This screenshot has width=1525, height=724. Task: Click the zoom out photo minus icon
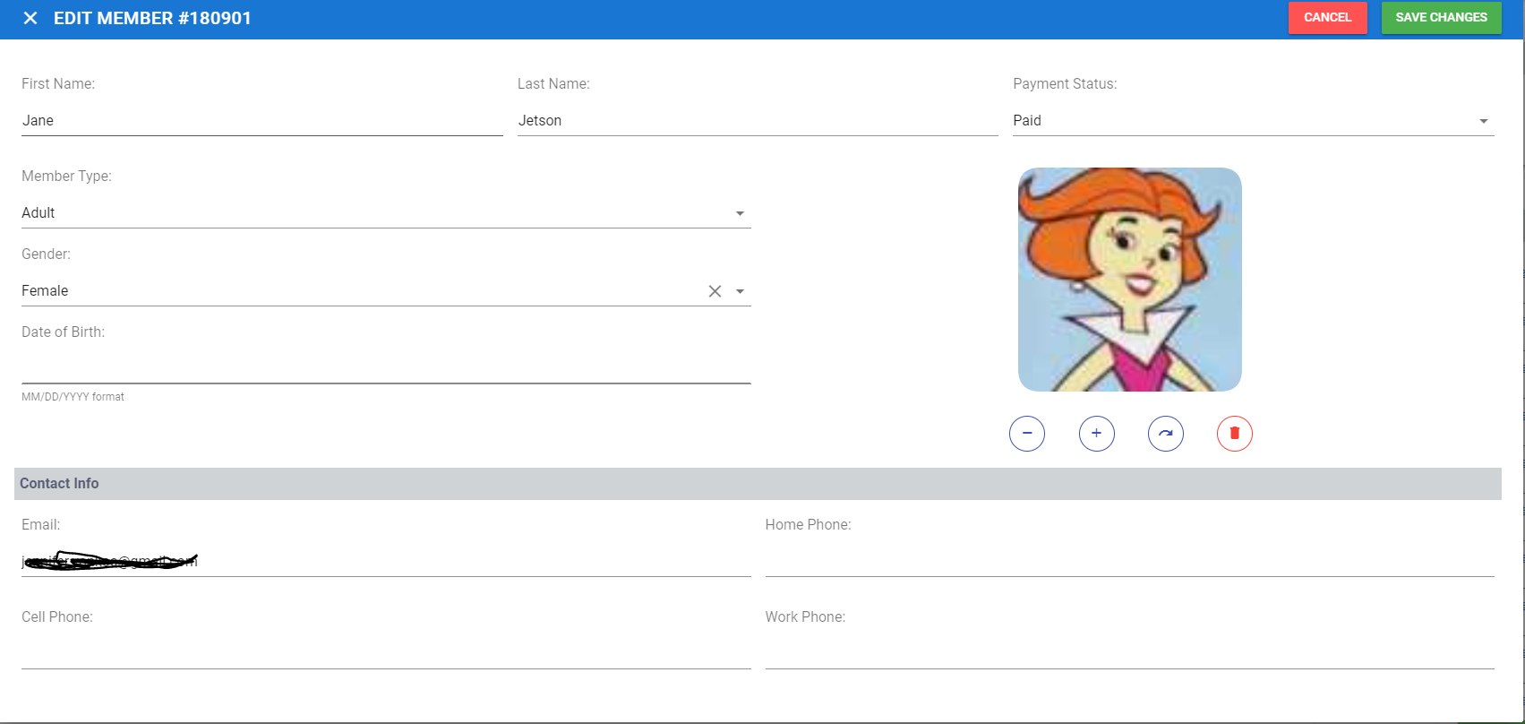pos(1027,434)
